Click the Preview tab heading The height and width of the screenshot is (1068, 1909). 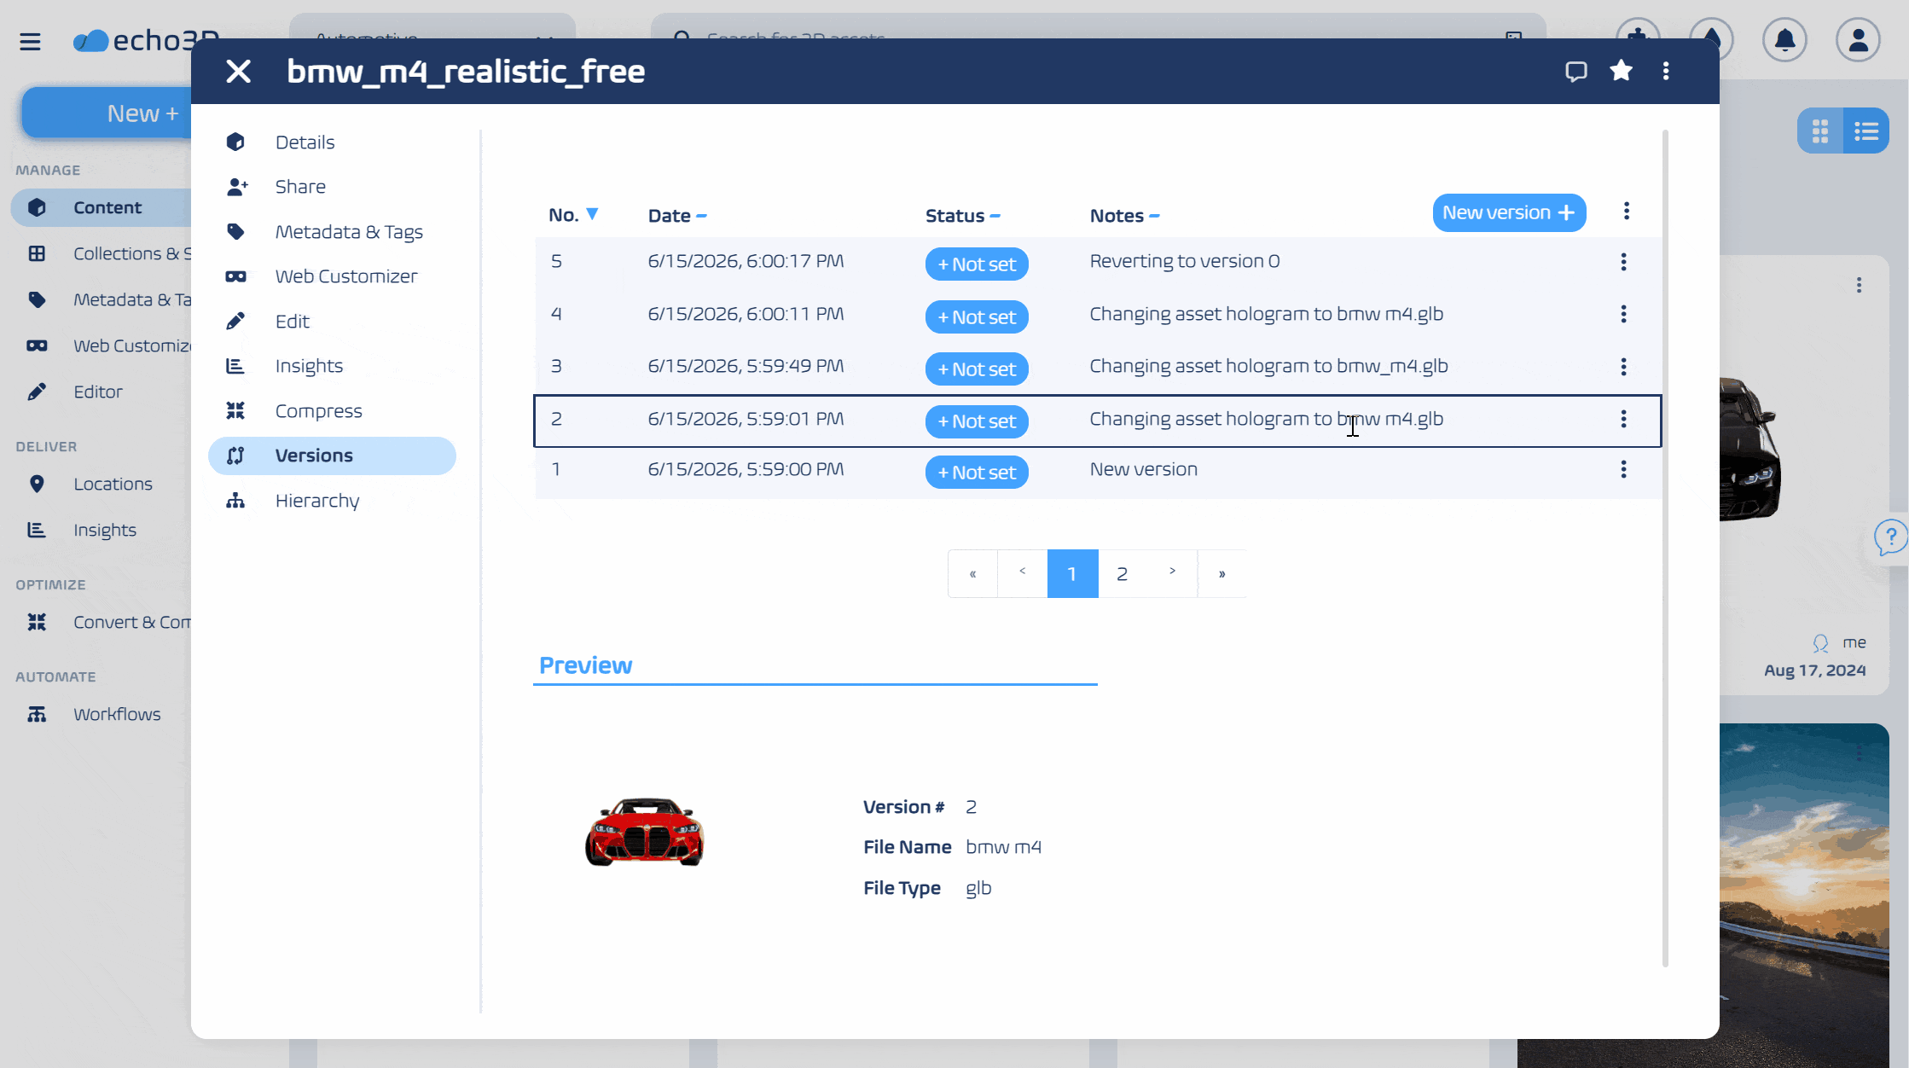586,665
